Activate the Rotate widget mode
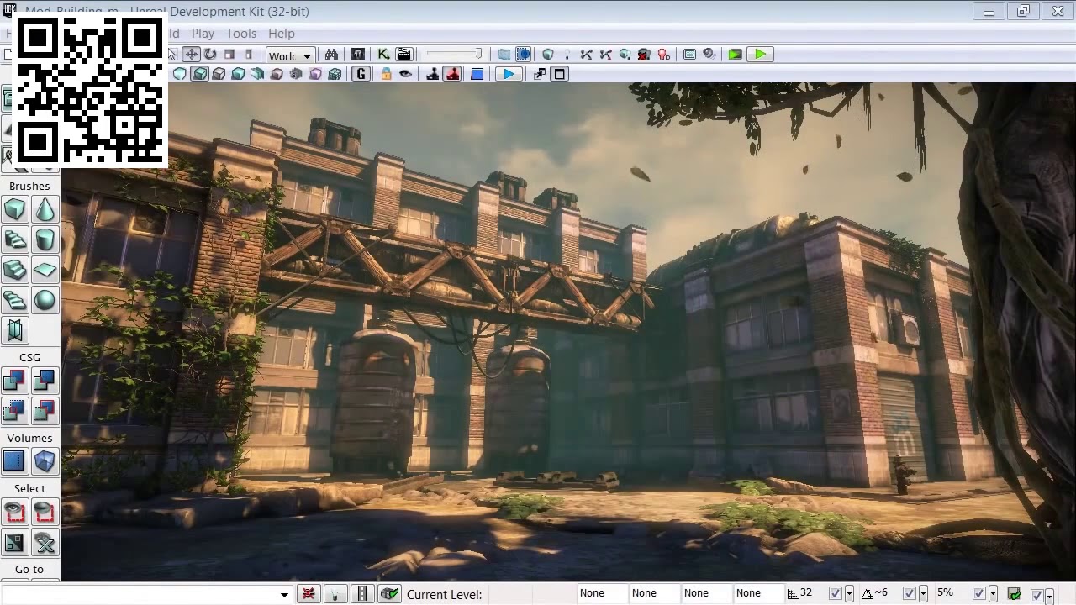 (210, 55)
